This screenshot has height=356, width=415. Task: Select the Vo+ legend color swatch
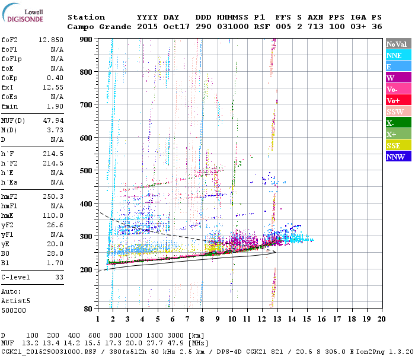click(x=398, y=100)
